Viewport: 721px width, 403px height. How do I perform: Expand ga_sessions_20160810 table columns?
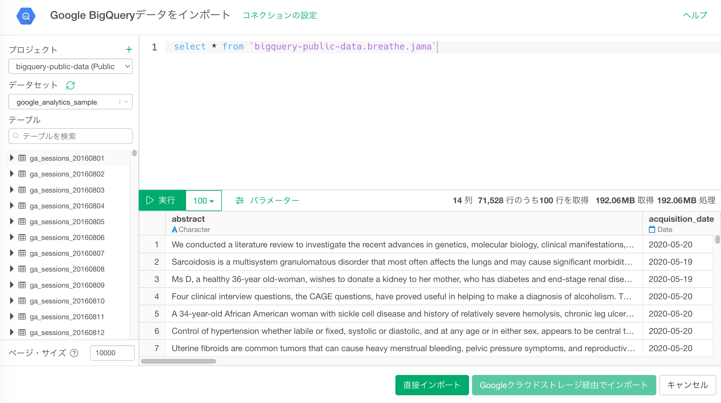coord(12,300)
